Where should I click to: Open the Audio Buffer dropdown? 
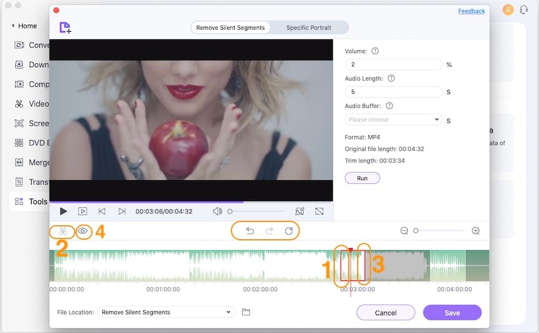394,119
